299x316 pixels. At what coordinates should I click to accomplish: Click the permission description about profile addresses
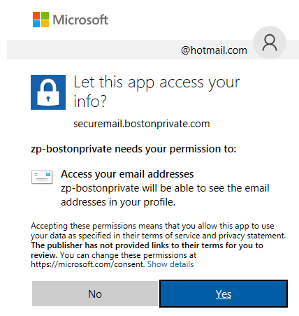165,195
